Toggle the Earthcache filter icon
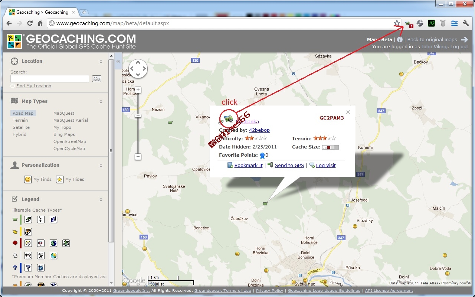The height and width of the screenshot is (297, 475). click(53, 255)
